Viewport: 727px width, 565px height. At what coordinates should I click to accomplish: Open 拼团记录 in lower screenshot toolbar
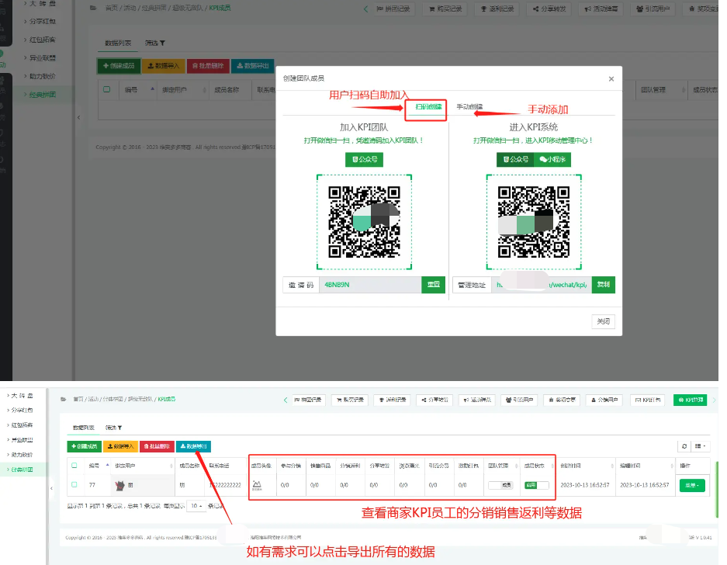point(309,400)
